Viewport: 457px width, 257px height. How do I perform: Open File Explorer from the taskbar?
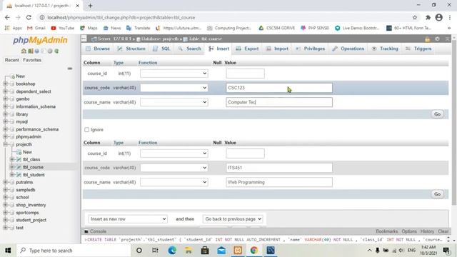[189, 251]
